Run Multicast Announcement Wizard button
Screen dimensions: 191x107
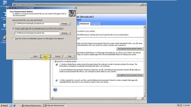(x=130, y=75)
